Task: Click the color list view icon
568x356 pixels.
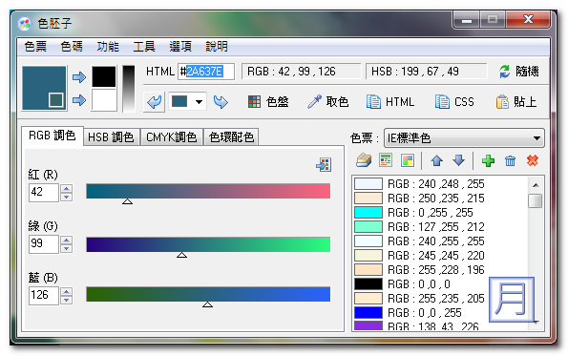Action: (386, 160)
